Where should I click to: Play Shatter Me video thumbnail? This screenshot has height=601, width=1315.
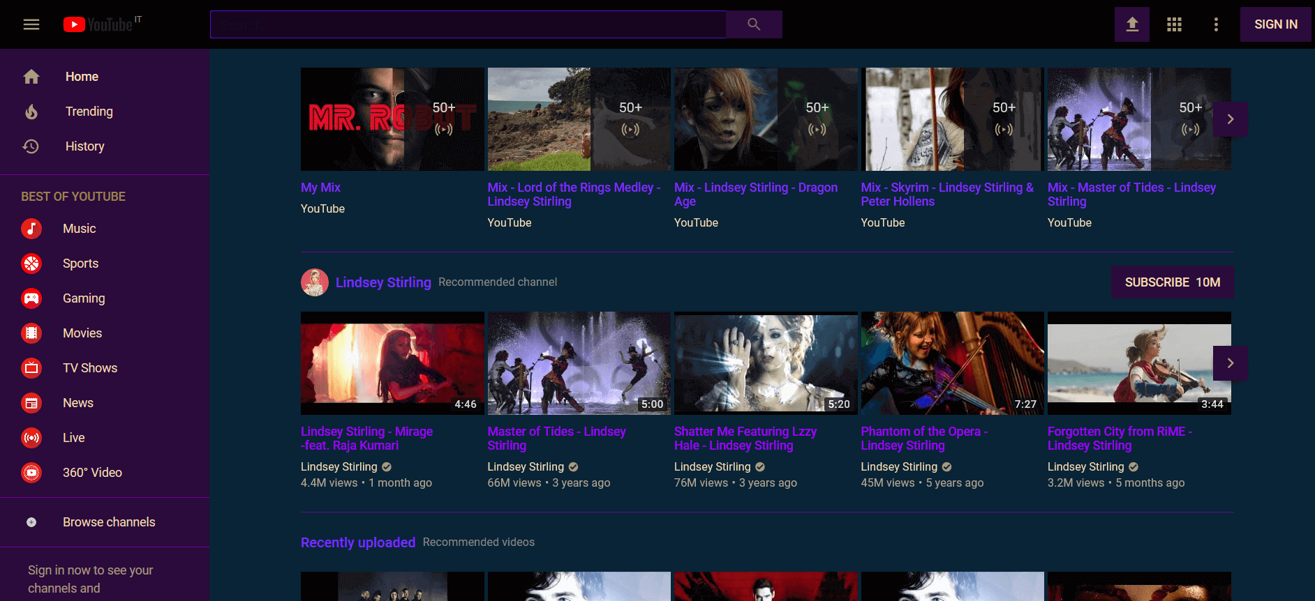(766, 363)
